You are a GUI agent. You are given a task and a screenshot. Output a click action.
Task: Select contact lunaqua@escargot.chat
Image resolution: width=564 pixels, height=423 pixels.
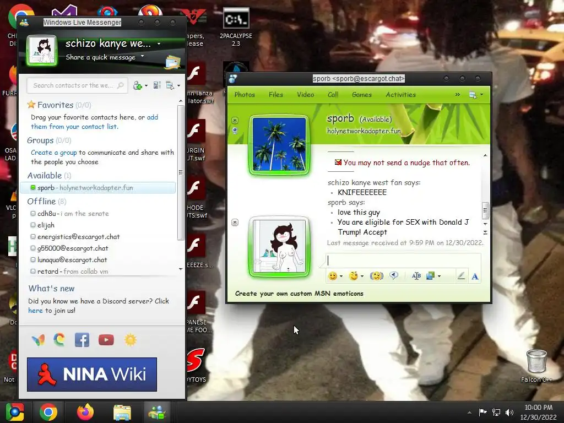click(x=69, y=260)
